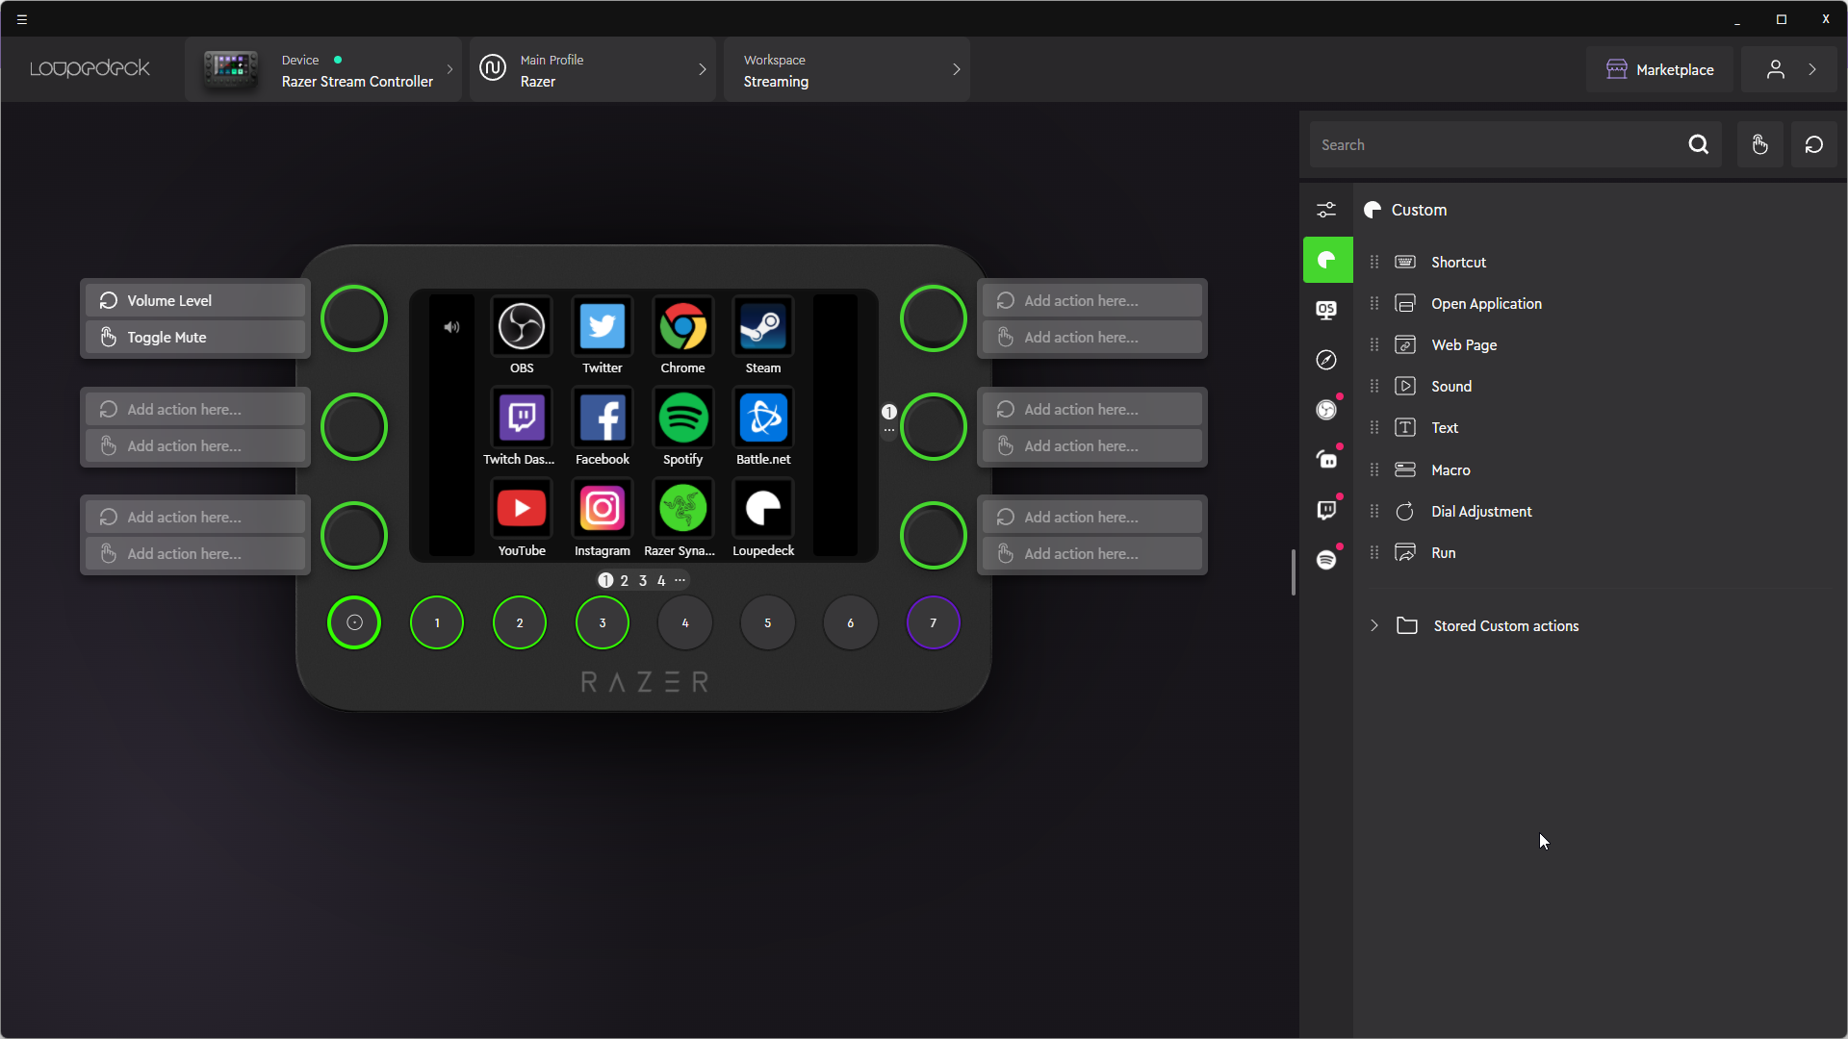Select the Dial Adjustment action type
Screen dimensions: 1848x1039
(1481, 510)
